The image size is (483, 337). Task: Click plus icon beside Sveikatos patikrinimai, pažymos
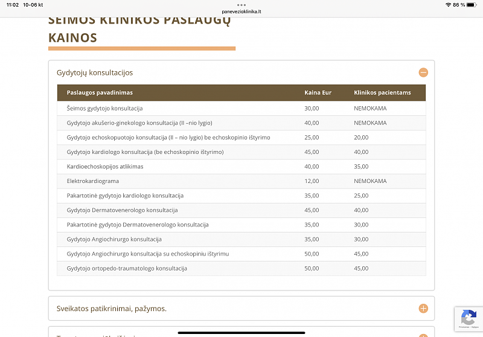pyautogui.click(x=423, y=309)
